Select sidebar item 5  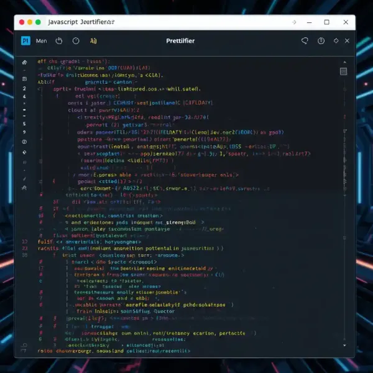24,124
